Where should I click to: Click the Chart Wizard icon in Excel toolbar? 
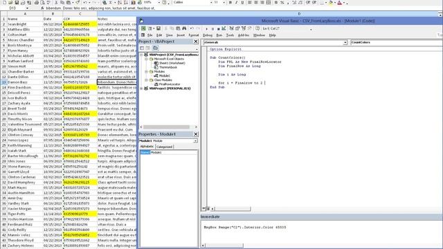coord(133,3)
